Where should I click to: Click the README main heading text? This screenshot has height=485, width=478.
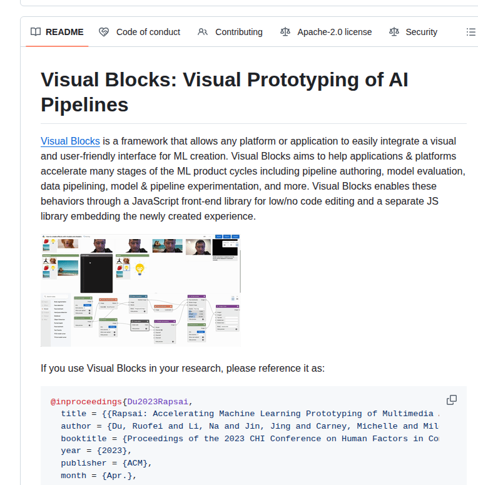click(225, 92)
